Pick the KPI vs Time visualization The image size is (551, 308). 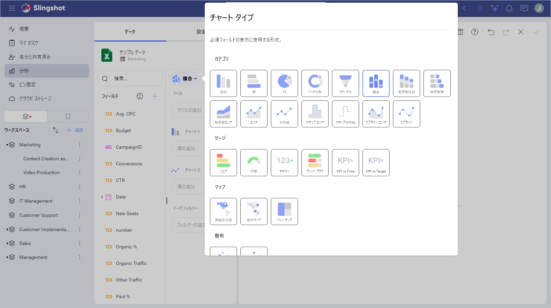point(346,163)
